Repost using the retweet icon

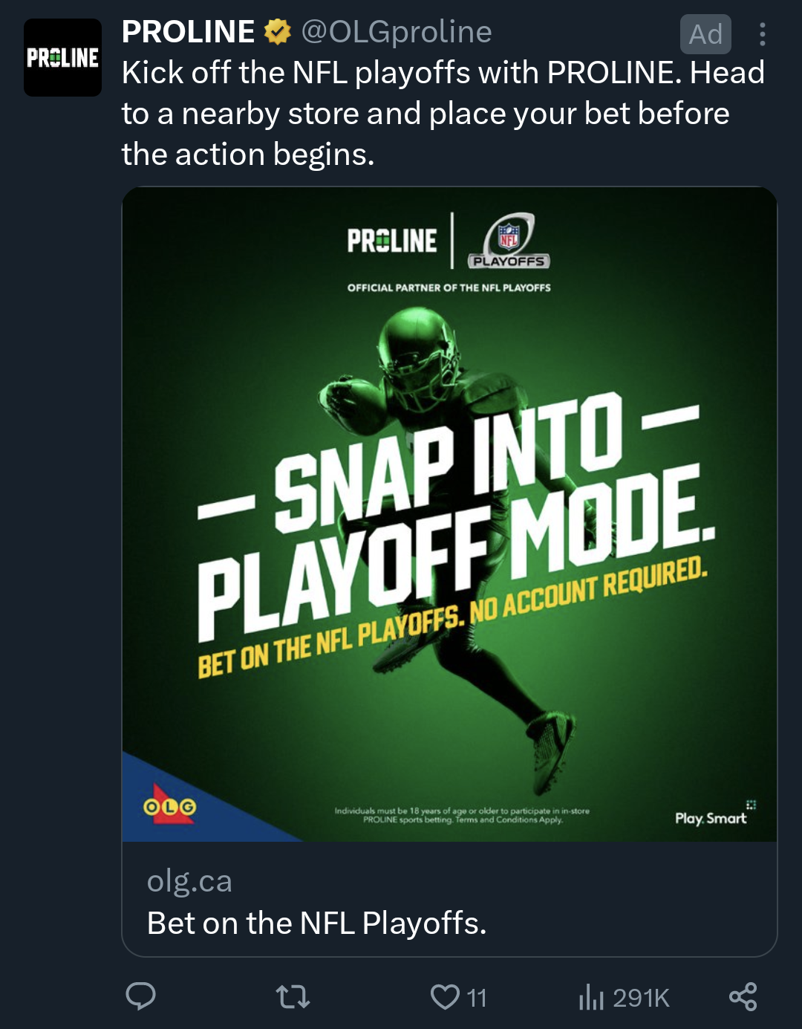[x=293, y=996]
